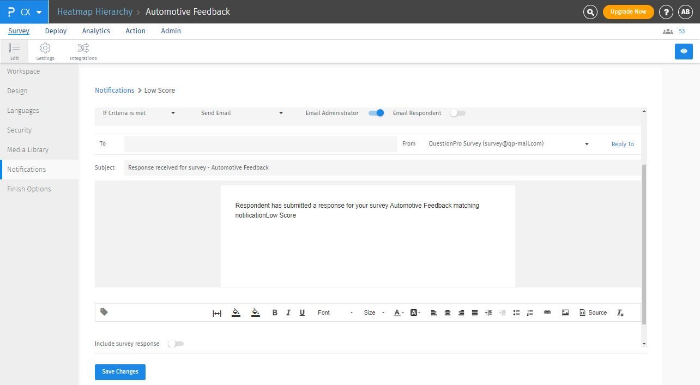Insert a hyperlink

click(x=547, y=312)
